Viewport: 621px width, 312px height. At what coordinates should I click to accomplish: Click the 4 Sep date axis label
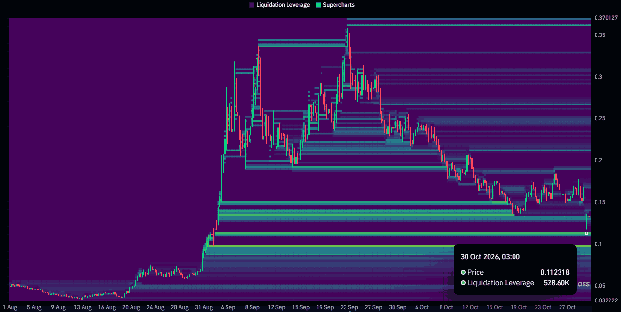pyautogui.click(x=228, y=307)
